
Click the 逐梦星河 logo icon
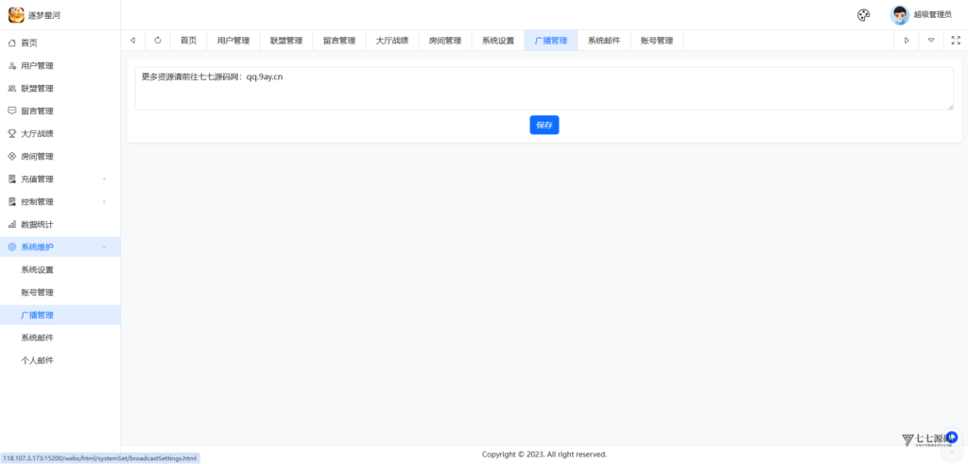point(16,15)
